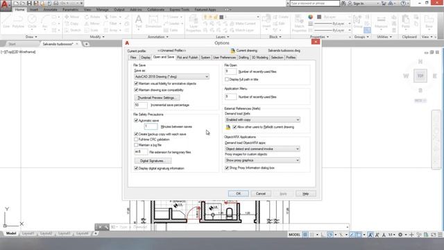Viewport: 444px width, 250px height.
Task: Click the Move tool in Modify panel
Action: [x=72, y=17]
